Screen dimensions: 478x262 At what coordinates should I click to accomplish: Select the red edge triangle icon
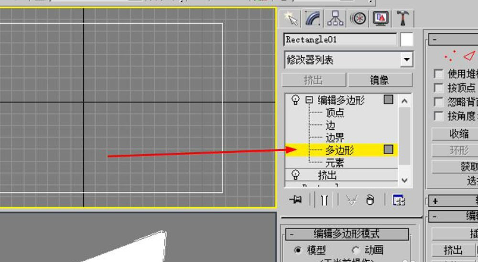point(469,56)
